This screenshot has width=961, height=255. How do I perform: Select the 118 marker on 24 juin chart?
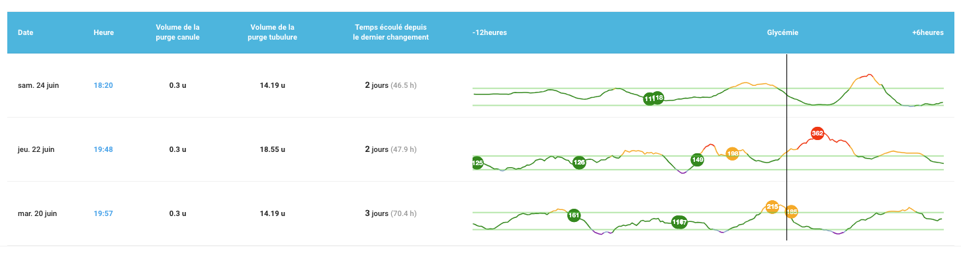[657, 98]
